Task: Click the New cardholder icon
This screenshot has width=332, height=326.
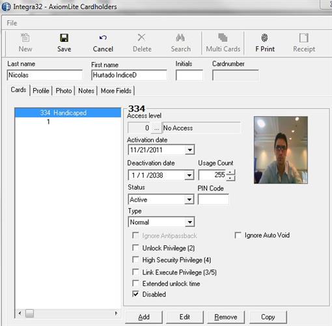Action: coord(25,38)
